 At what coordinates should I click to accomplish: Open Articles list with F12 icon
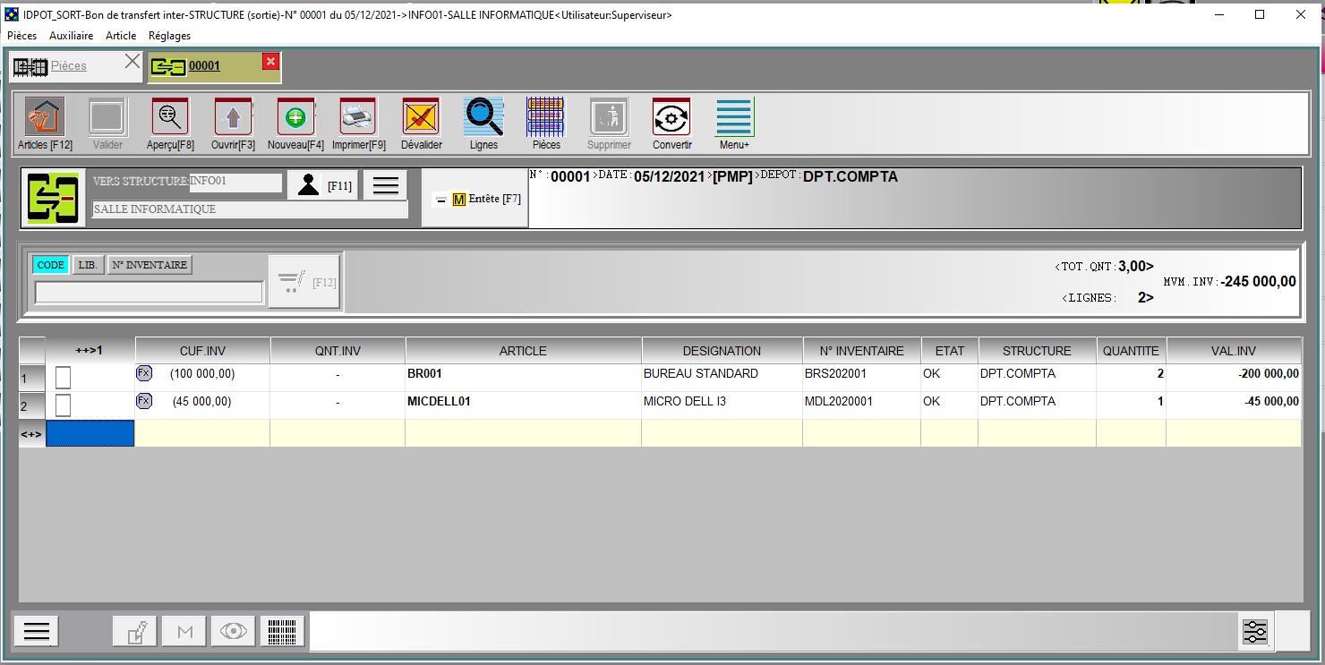coord(45,117)
